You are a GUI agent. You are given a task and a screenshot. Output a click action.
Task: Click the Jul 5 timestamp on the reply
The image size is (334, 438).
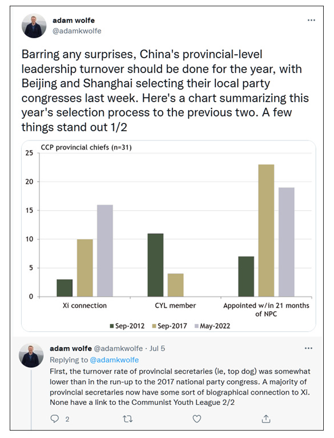click(157, 348)
